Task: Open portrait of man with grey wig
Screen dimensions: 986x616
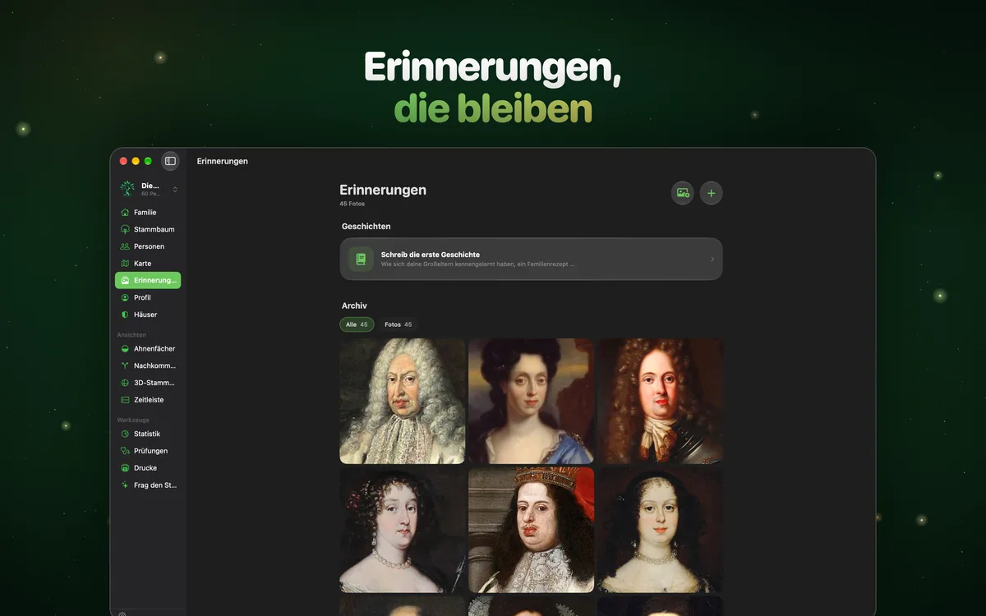Action: (x=402, y=401)
